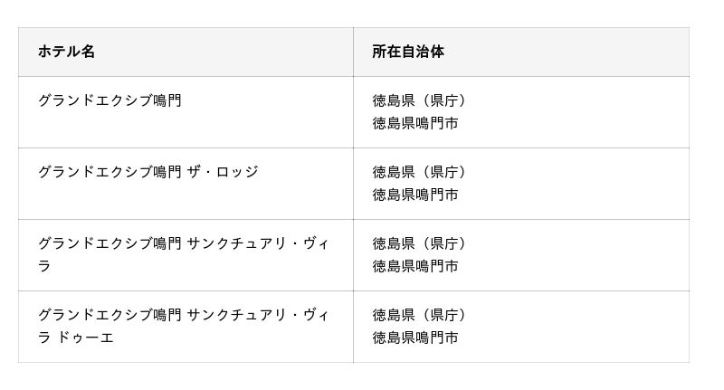Click グランドエクシブ鳴門 text before ザ・ロッジ

[110, 172]
